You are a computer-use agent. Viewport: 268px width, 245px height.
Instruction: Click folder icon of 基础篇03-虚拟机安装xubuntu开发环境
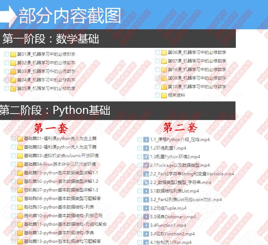point(20,156)
